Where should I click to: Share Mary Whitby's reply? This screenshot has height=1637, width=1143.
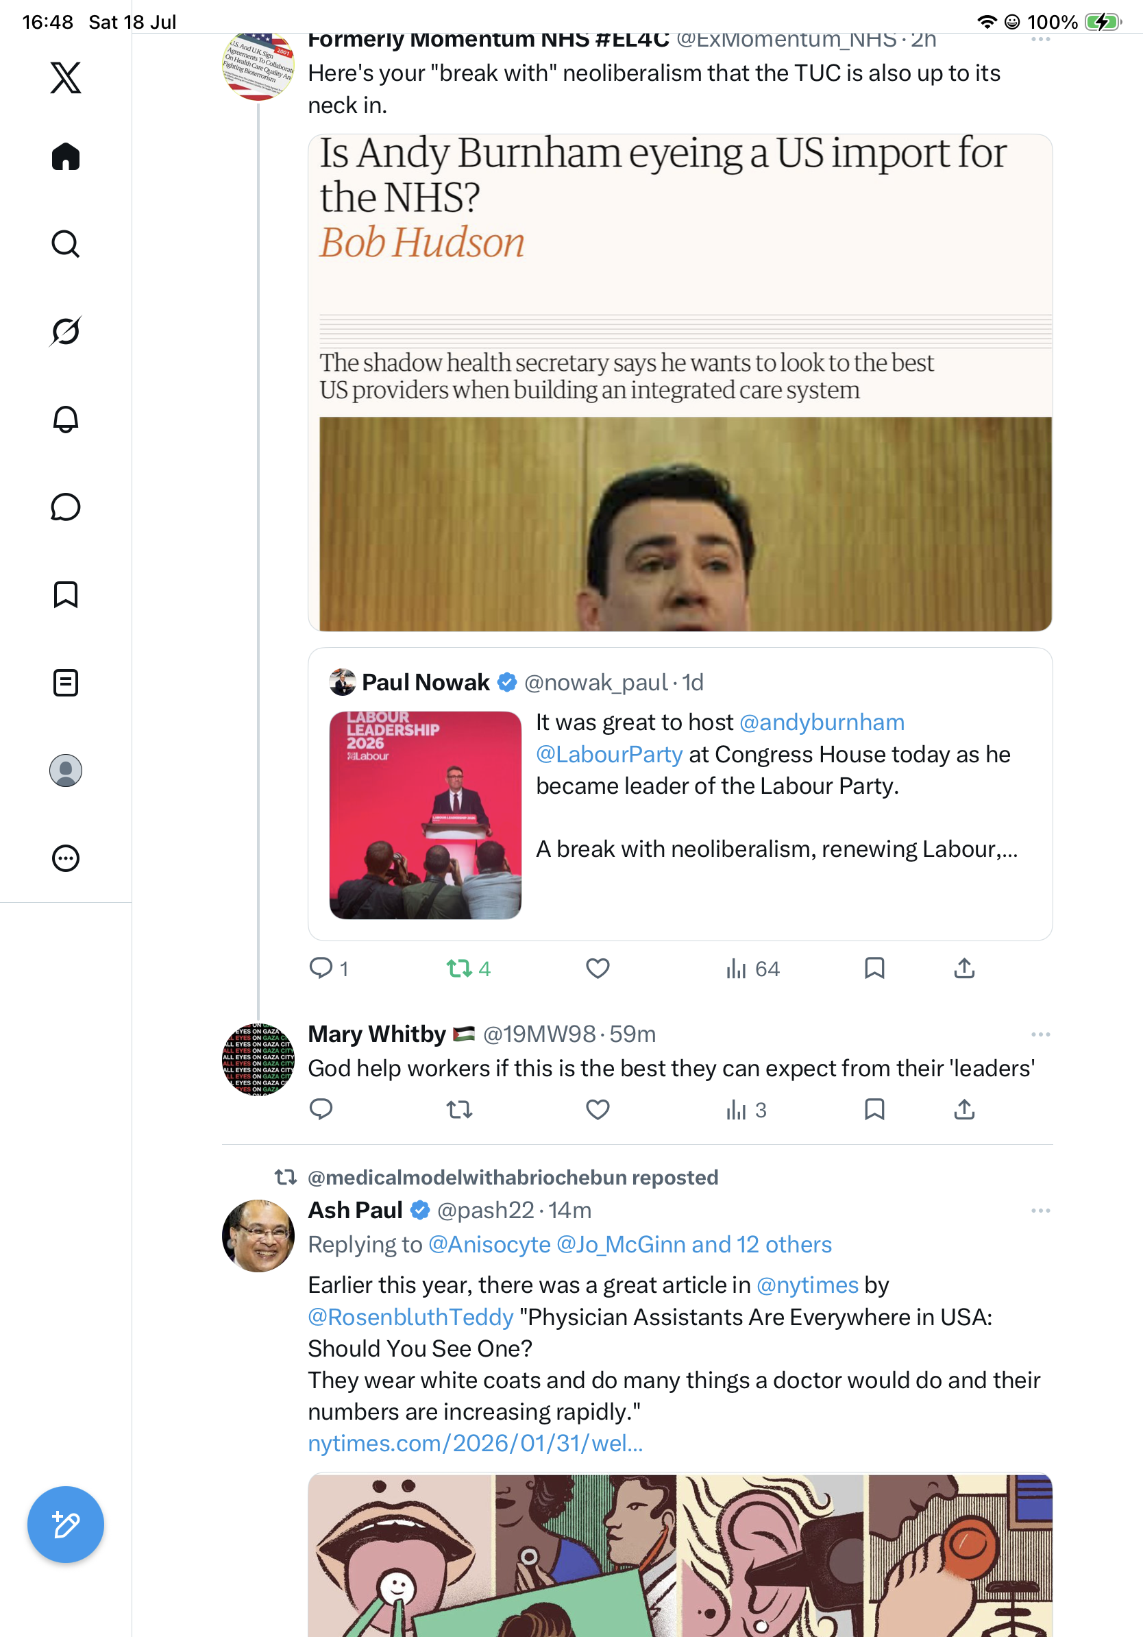(x=963, y=1108)
